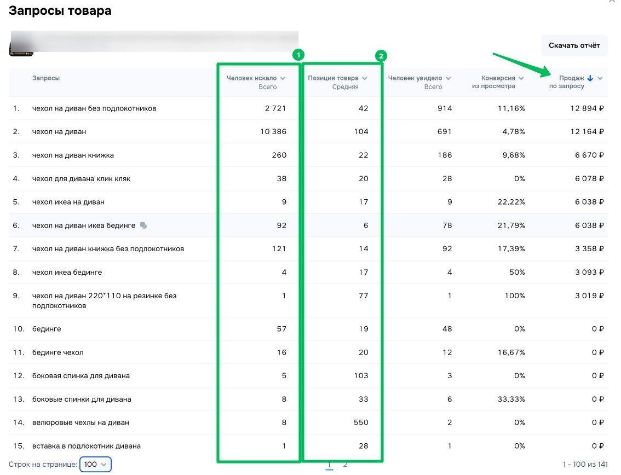
Task: Click the conversion value 50%
Action: 517,272
